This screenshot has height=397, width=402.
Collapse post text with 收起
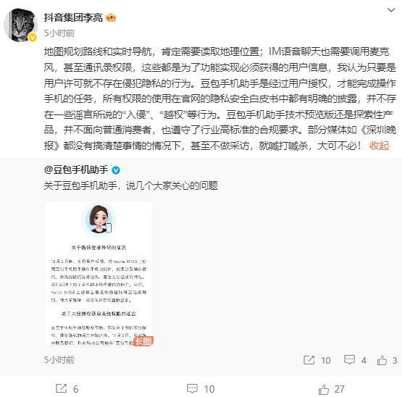(379, 146)
